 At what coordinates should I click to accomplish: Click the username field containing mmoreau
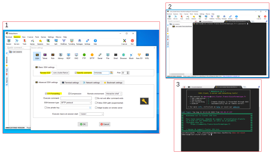pyautogui.click(x=102, y=73)
